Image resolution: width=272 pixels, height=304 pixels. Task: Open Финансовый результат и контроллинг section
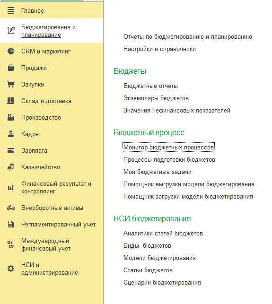56,187
